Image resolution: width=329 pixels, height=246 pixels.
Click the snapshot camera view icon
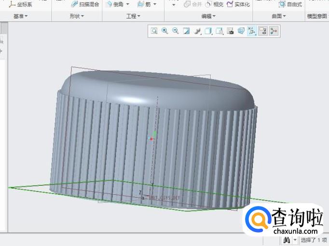pos(230,31)
